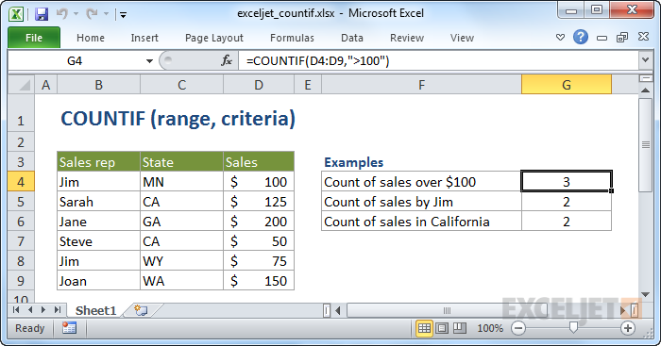Select the cell containing Steve

pyautogui.click(x=98, y=241)
